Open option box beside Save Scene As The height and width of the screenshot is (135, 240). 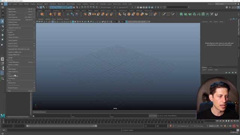pyautogui.click(x=34, y=17)
